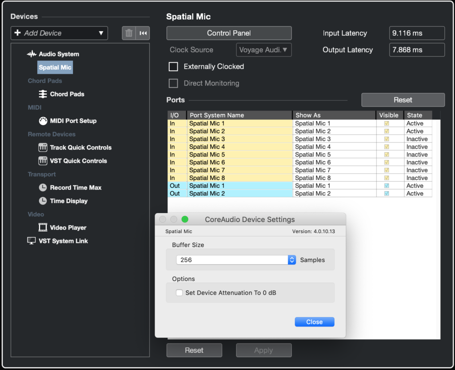Click the VST System Link monitor icon
The height and width of the screenshot is (370, 455).
pyautogui.click(x=32, y=241)
